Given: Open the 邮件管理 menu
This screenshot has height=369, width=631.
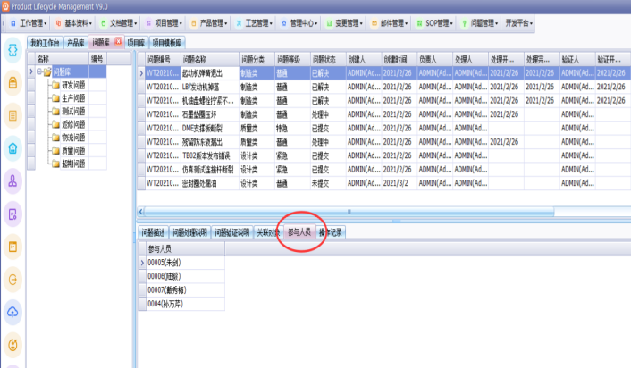Looking at the screenshot, I should (x=389, y=23).
